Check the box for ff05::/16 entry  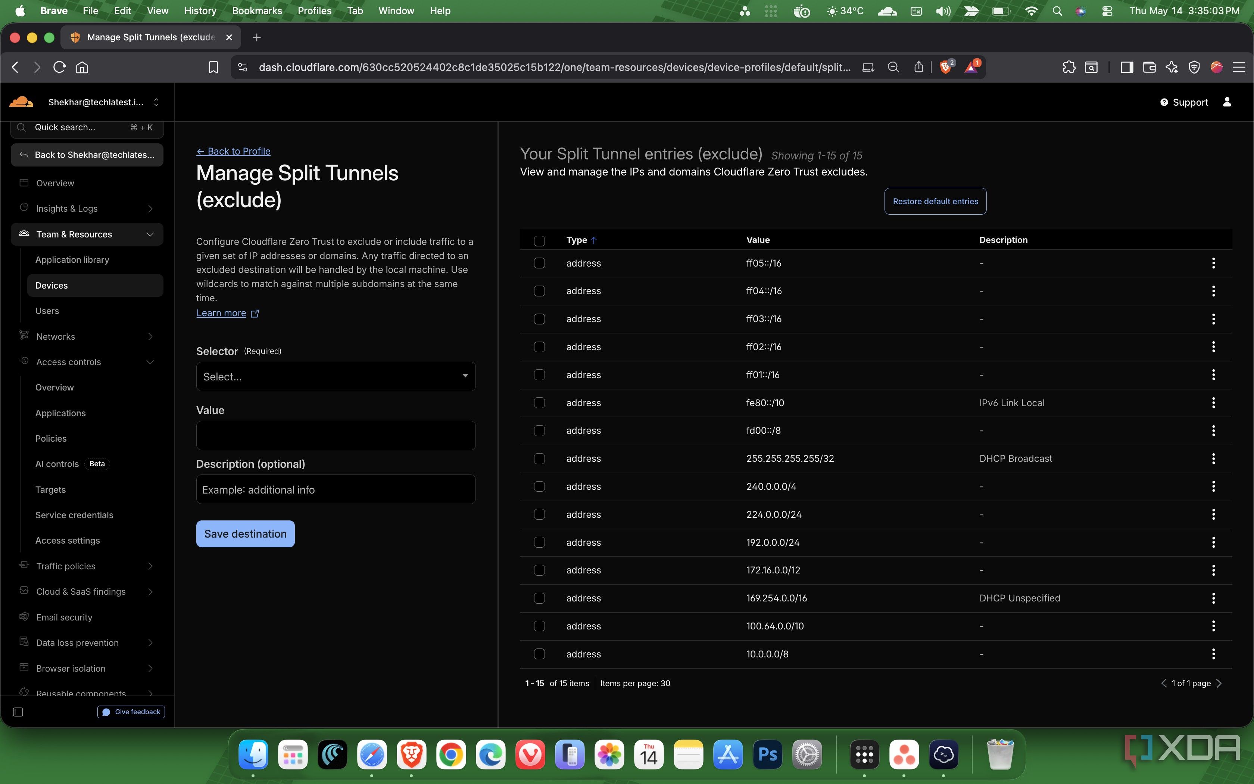[x=539, y=264]
